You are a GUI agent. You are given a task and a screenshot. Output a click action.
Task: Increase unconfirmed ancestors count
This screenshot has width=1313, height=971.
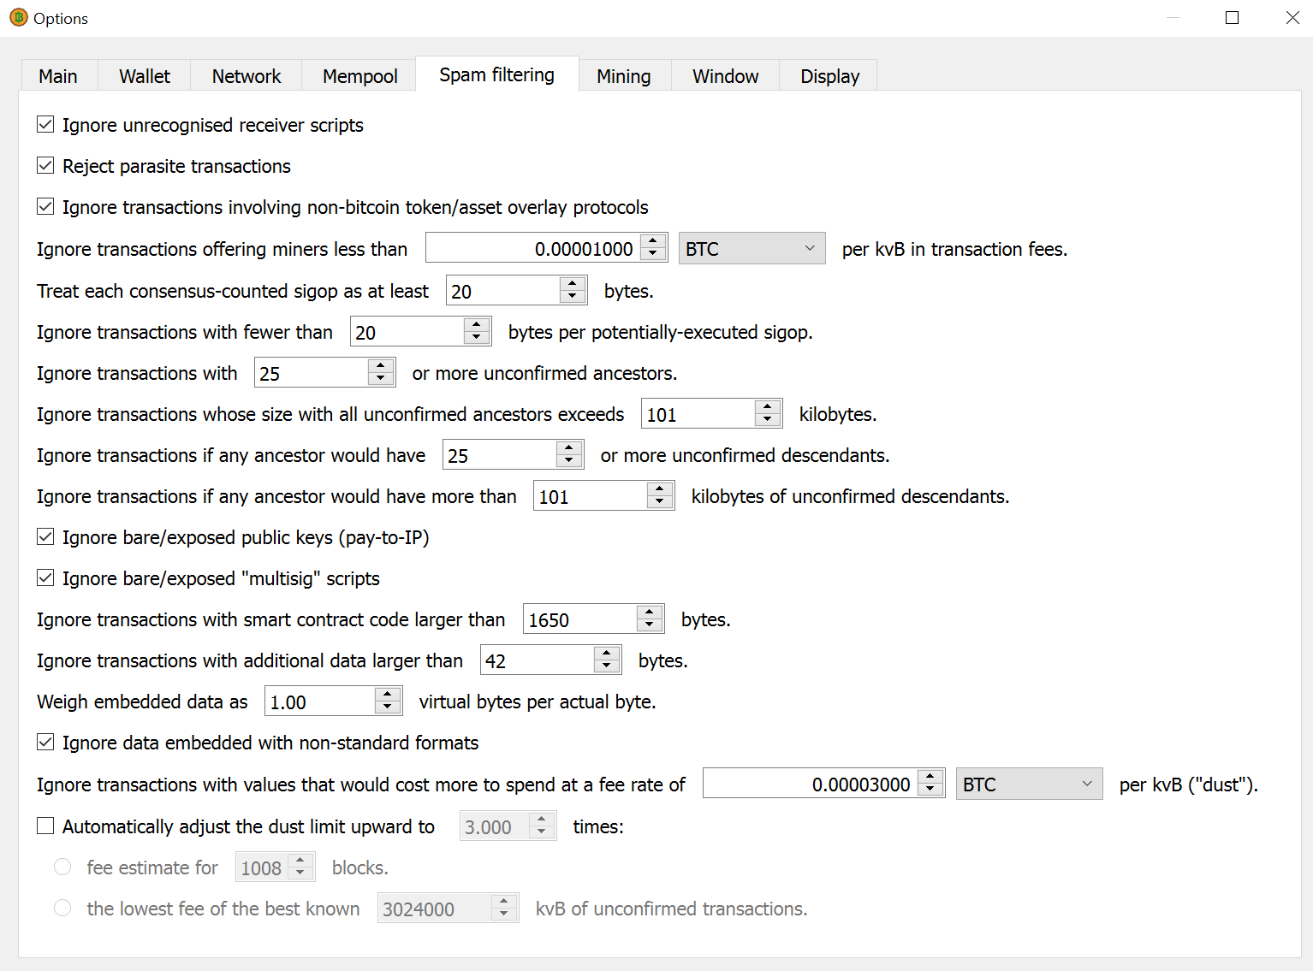coord(381,365)
